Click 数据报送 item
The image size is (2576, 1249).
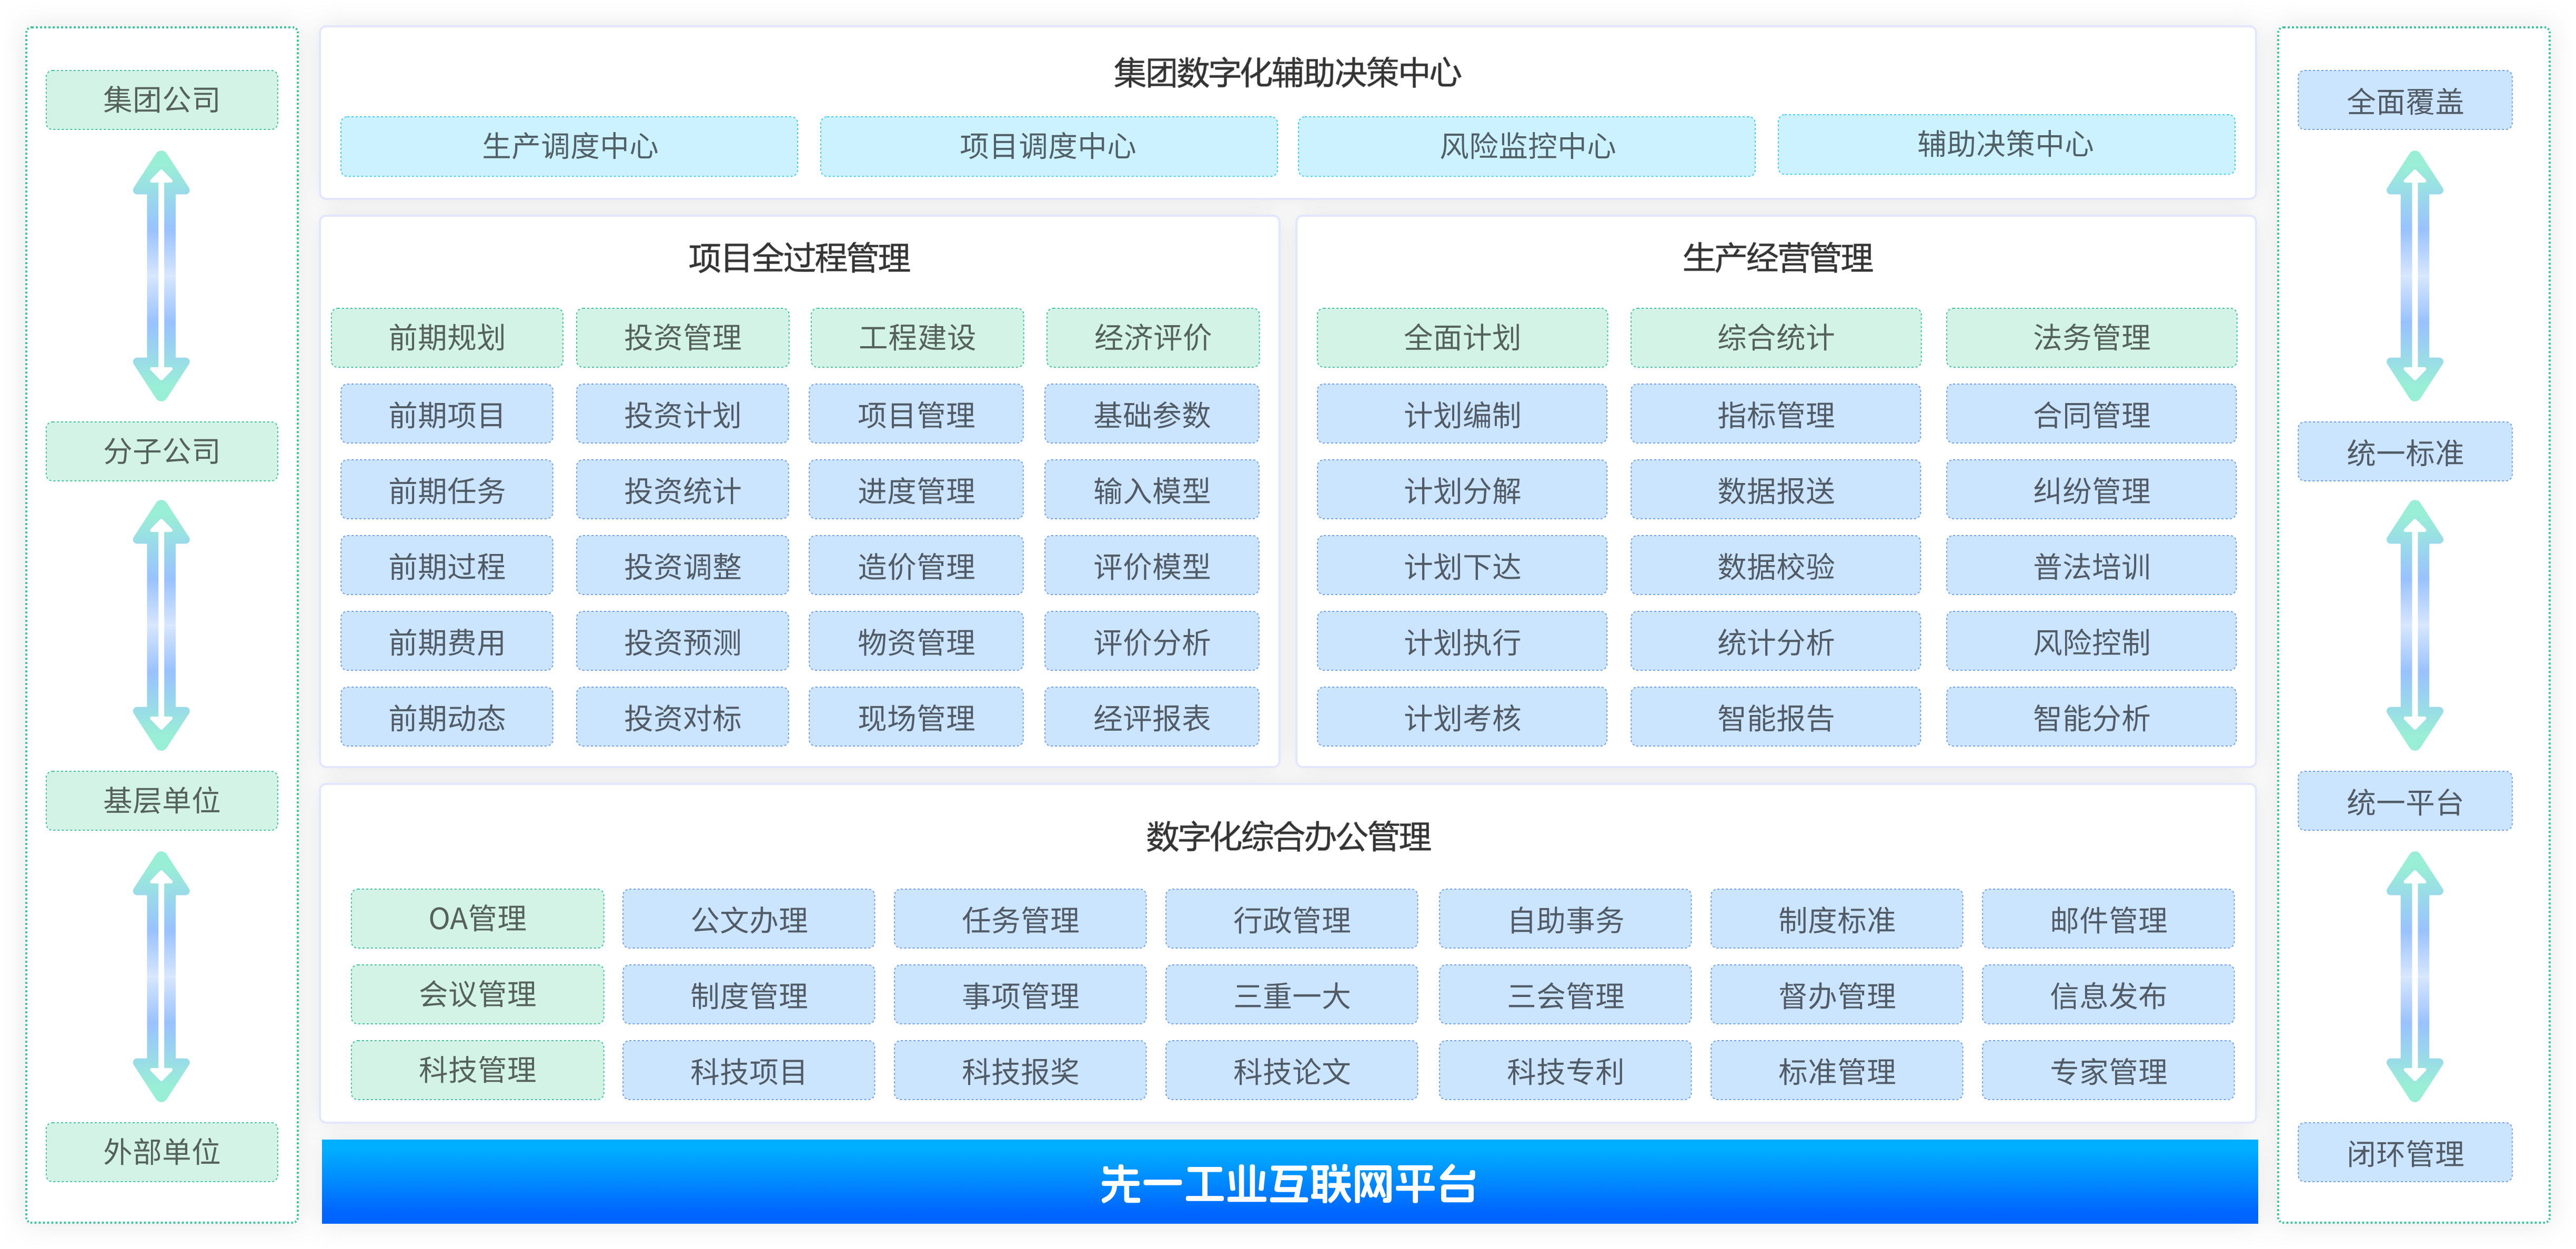1776,490
